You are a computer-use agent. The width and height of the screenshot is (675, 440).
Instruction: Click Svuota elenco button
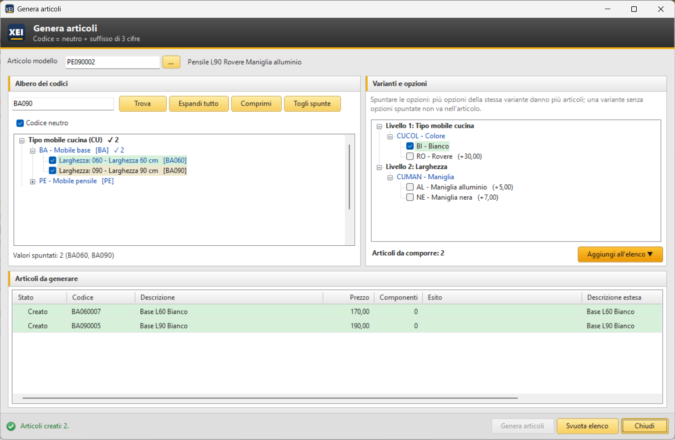click(587, 426)
